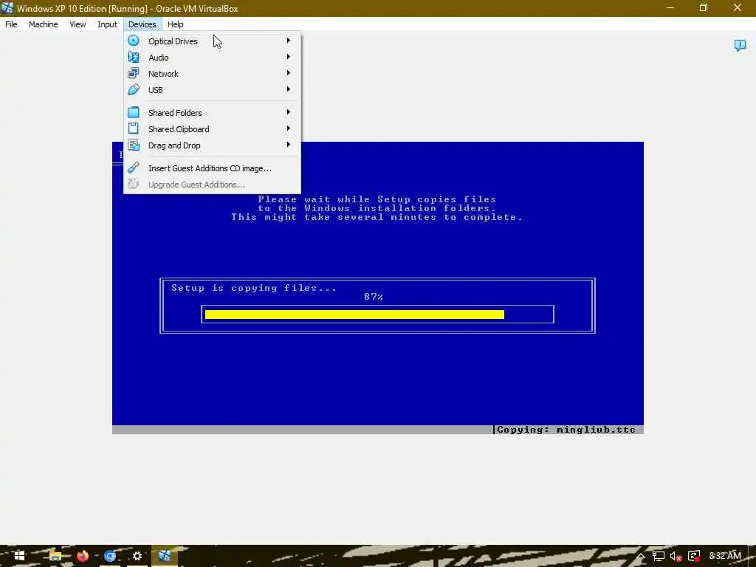Viewport: 756px width, 567px height.
Task: Show hidden system tray icons
Action: pyautogui.click(x=641, y=557)
